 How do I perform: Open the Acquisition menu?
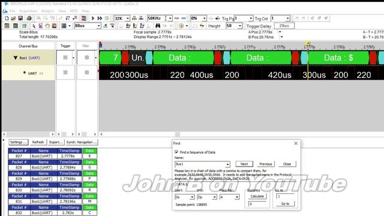coord(28,11)
